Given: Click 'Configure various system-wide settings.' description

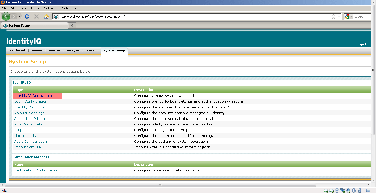Looking at the screenshot, I should tap(168, 96).
